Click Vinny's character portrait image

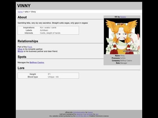[x=122, y=36]
